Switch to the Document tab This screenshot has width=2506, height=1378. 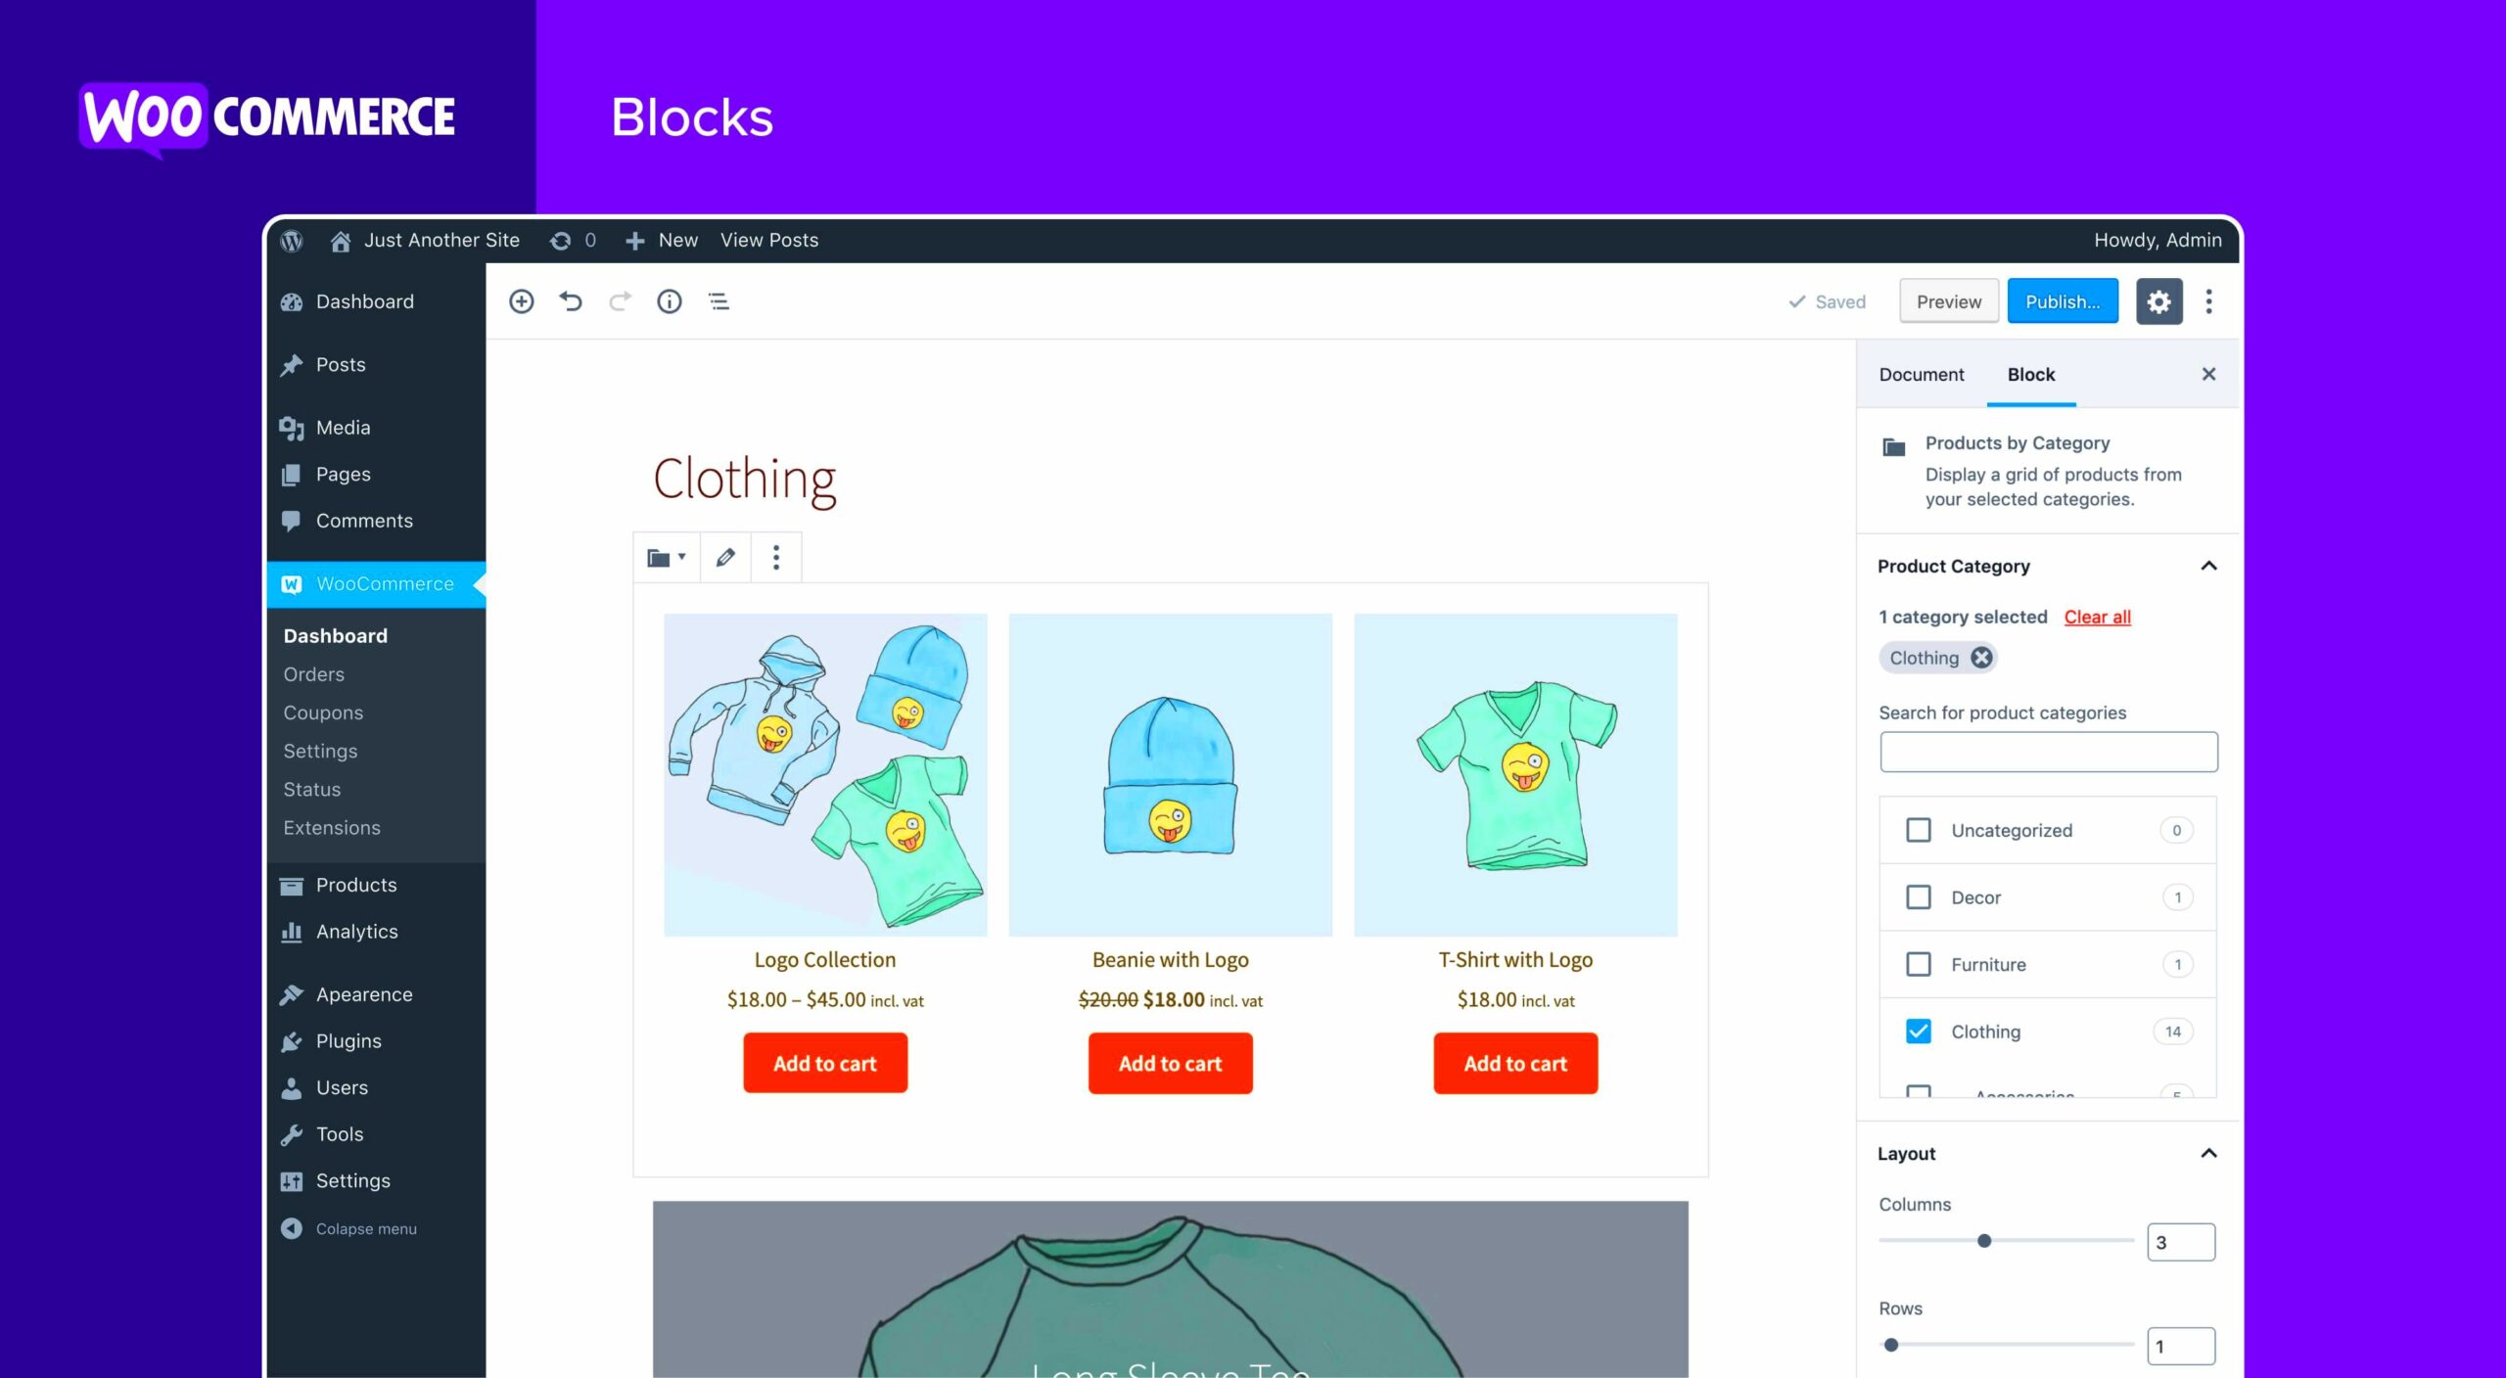click(1919, 373)
